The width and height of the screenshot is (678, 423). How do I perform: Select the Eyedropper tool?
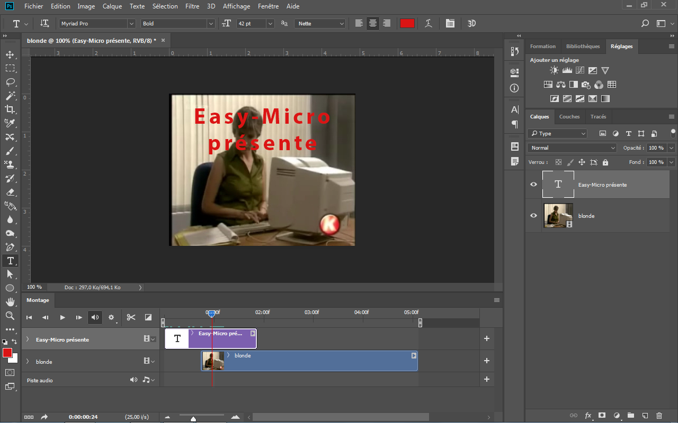(10, 123)
